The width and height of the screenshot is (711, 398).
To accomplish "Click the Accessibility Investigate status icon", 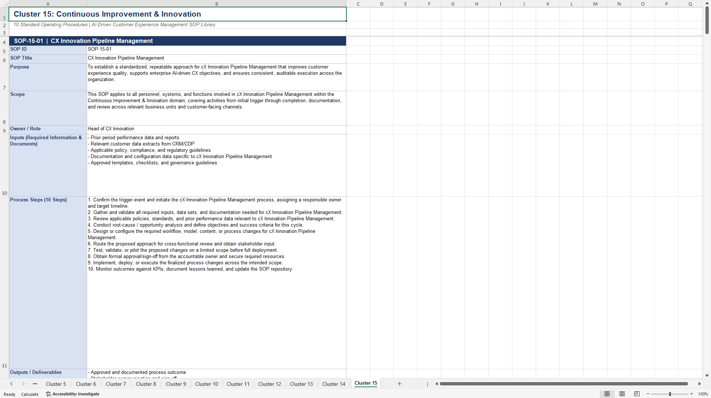I will pos(48,394).
